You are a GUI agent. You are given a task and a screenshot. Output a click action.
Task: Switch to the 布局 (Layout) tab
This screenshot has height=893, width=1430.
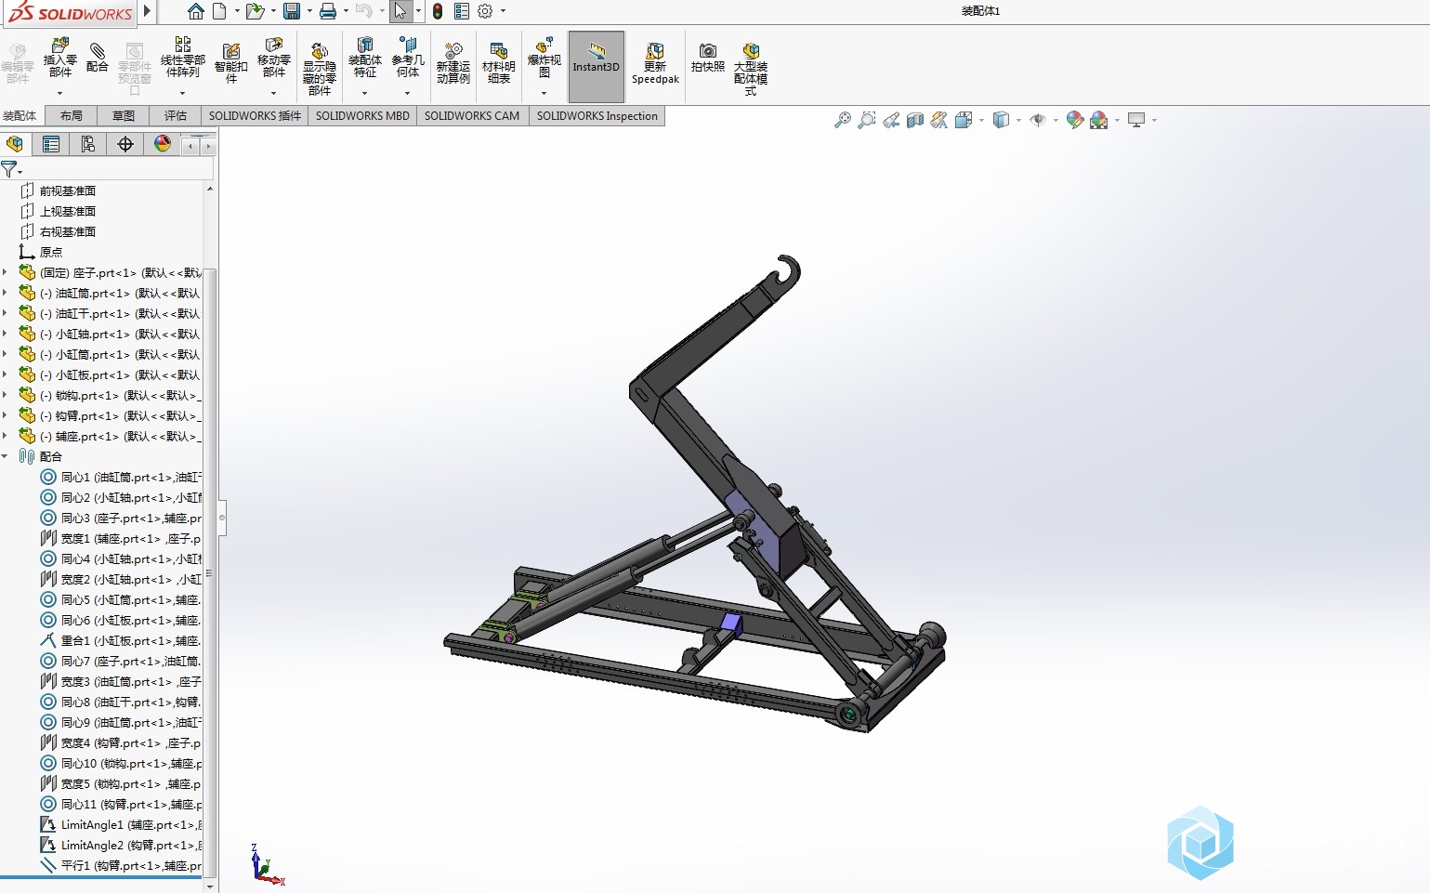[x=72, y=116]
